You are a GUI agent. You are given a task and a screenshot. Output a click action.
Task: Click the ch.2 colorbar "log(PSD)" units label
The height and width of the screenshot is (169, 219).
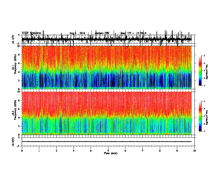click(x=207, y=117)
